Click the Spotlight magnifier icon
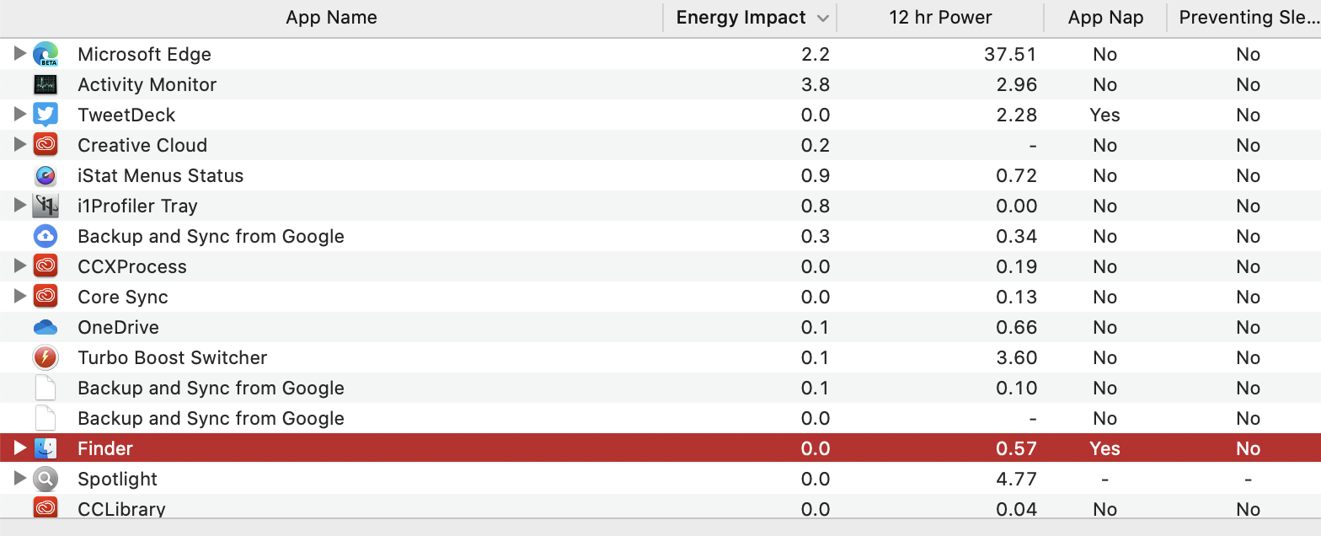 (45, 479)
